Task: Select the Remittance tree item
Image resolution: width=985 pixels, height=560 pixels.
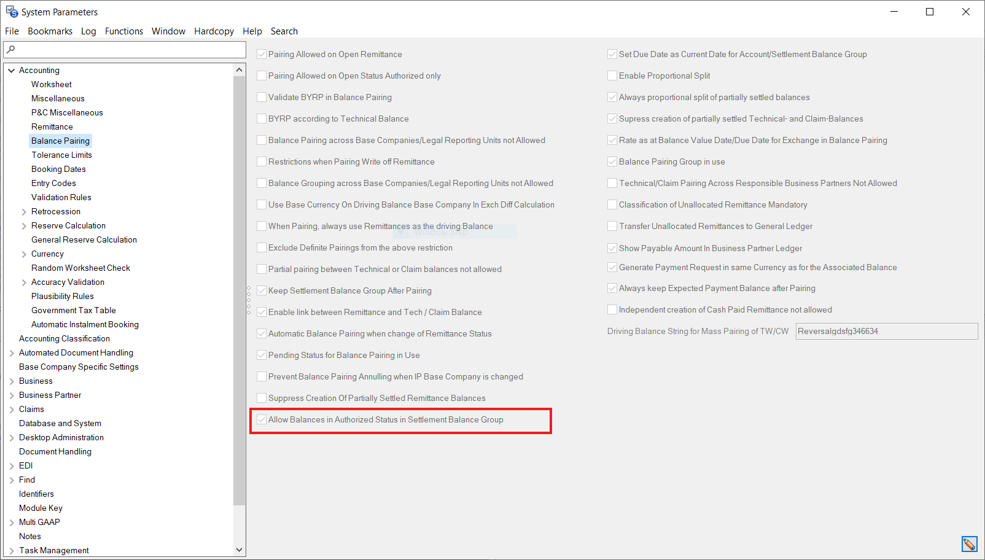Action: tap(52, 126)
